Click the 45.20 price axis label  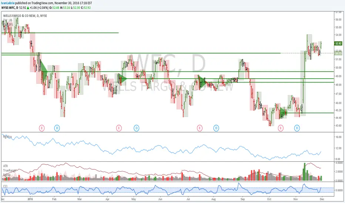338,110
